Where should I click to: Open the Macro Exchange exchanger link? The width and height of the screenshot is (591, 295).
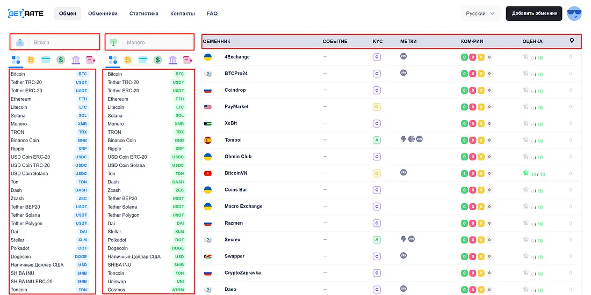point(243,206)
